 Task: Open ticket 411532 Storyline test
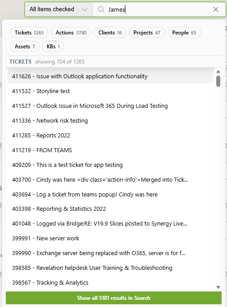[x=110, y=91]
